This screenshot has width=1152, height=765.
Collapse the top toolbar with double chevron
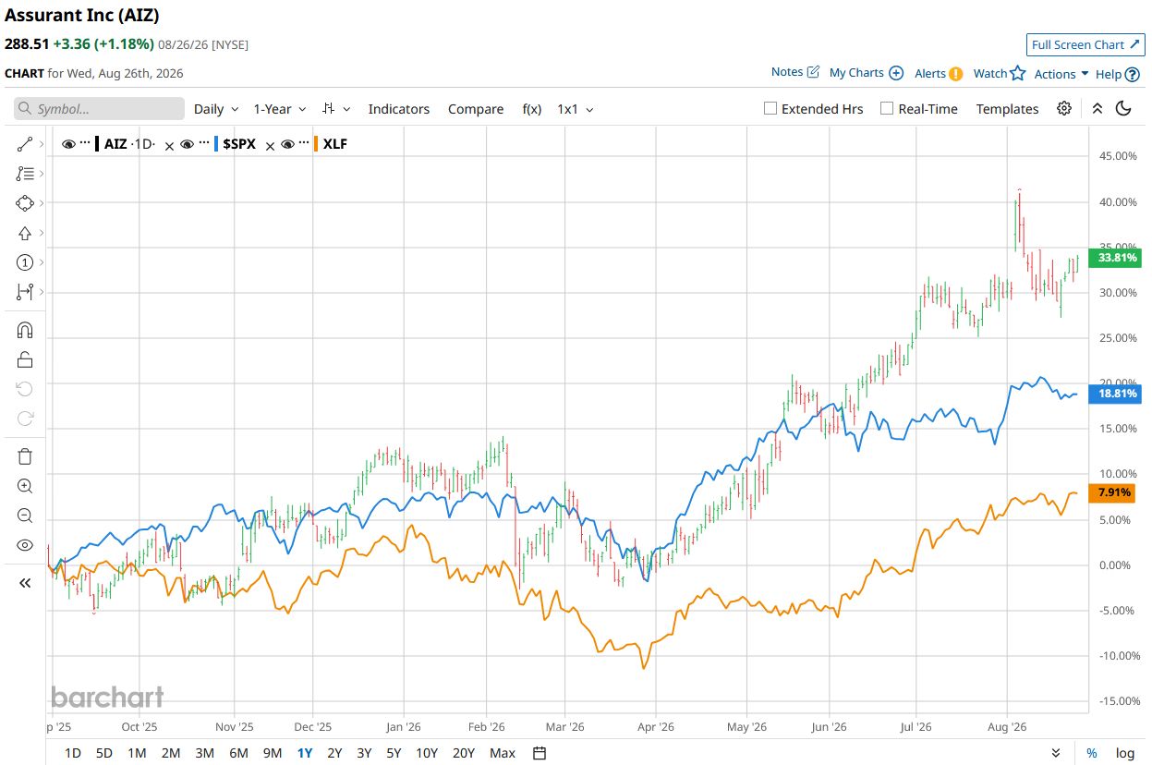pos(1097,108)
